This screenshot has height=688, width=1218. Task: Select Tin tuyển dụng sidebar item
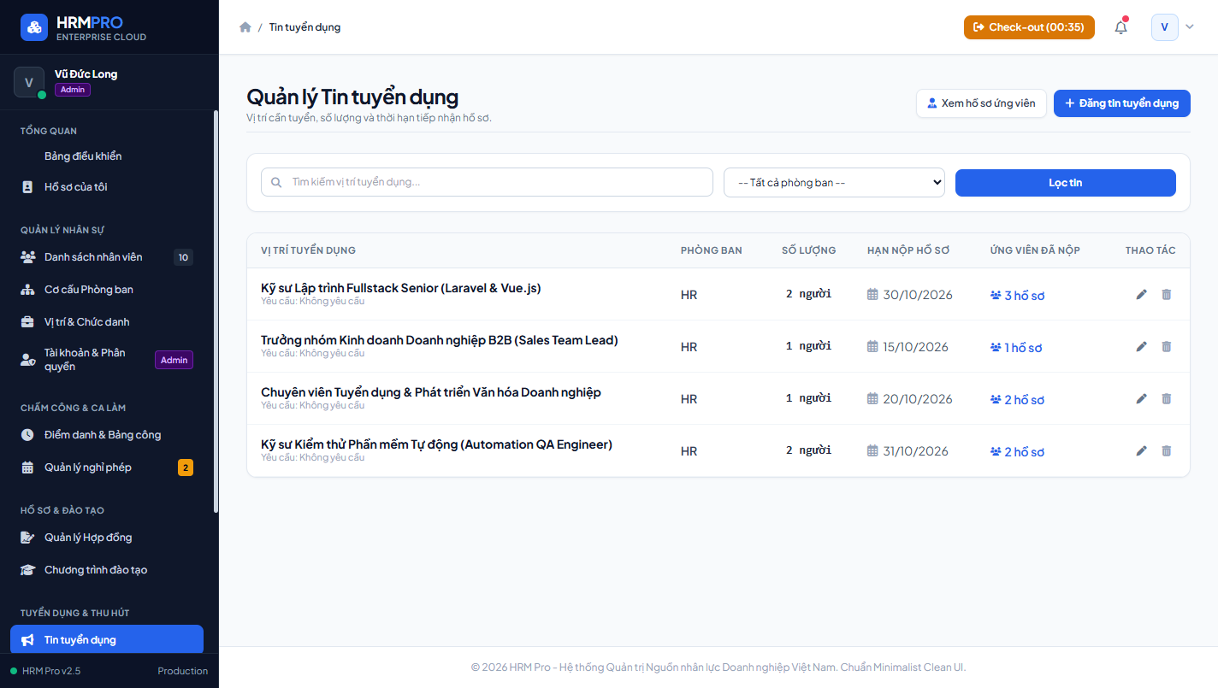tap(107, 640)
